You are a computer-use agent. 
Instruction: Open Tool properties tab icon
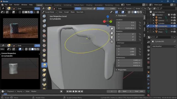point(149,42)
